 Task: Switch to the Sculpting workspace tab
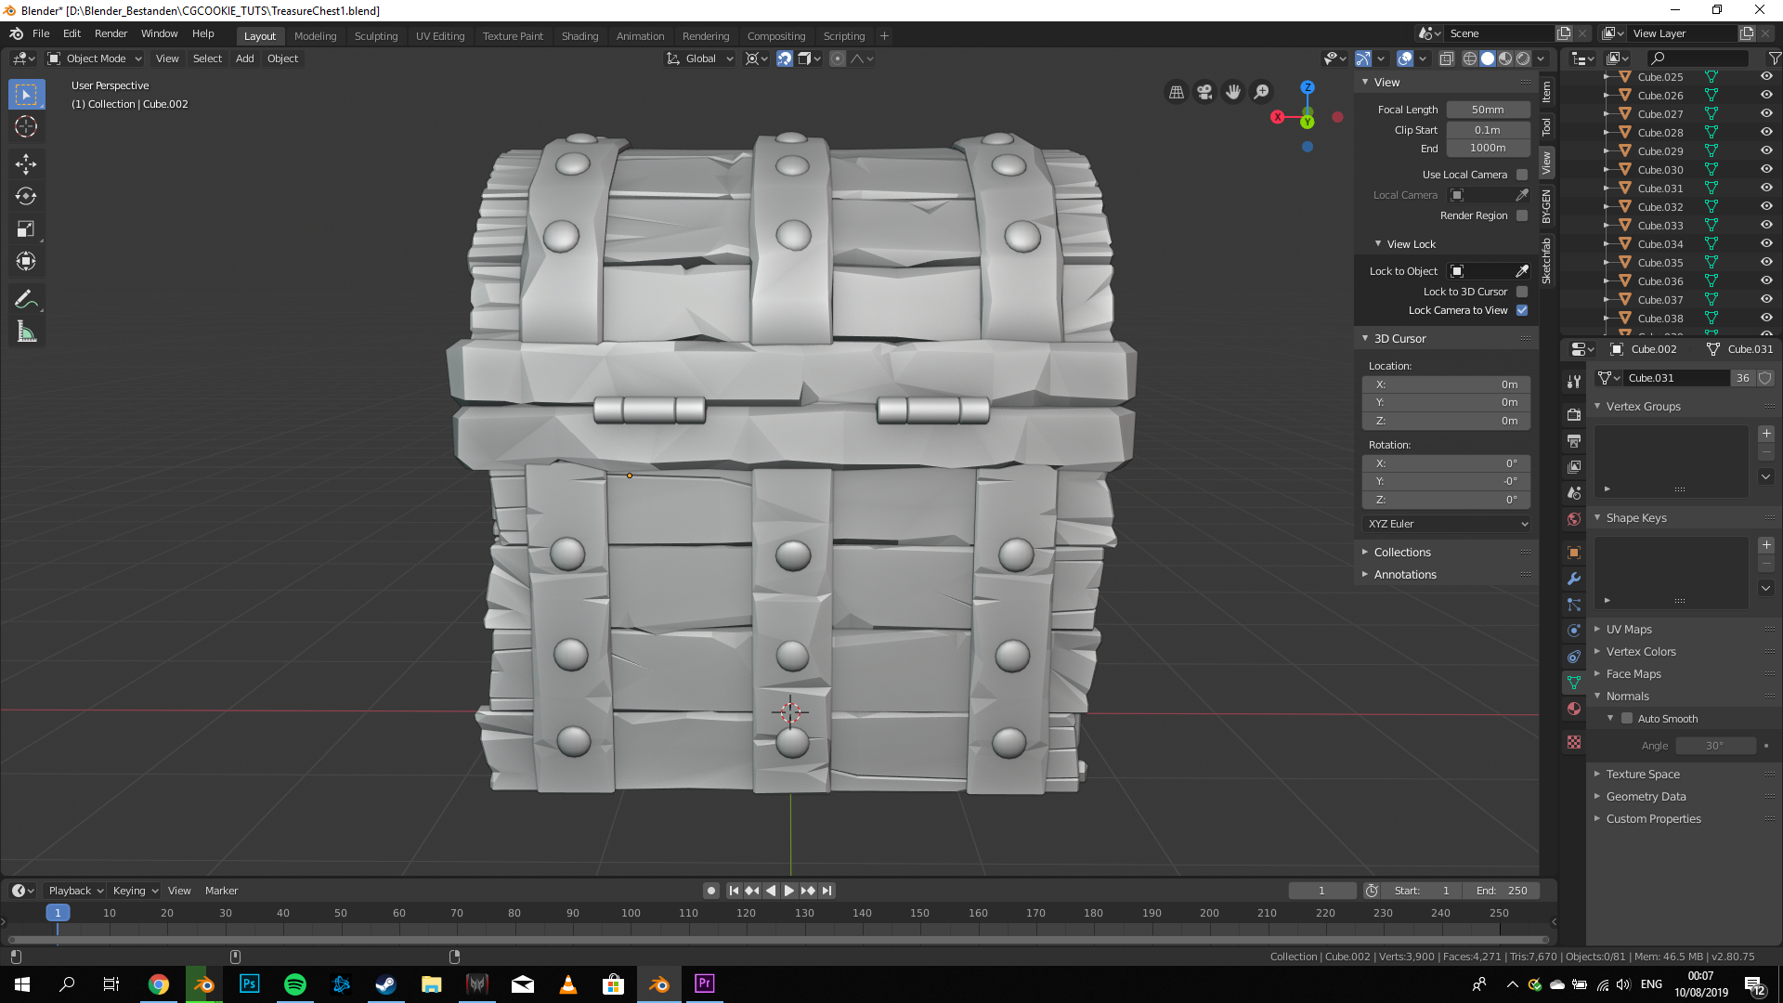[375, 36]
